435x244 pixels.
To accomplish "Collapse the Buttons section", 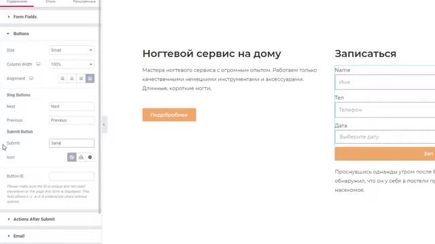I will pyautogui.click(x=50, y=34).
